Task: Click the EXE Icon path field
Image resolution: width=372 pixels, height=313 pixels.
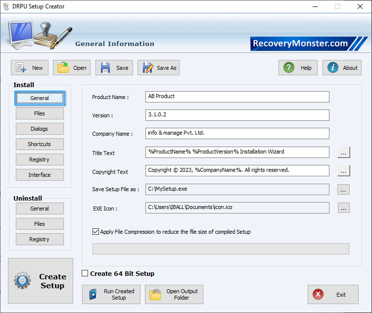Action: 237,208
